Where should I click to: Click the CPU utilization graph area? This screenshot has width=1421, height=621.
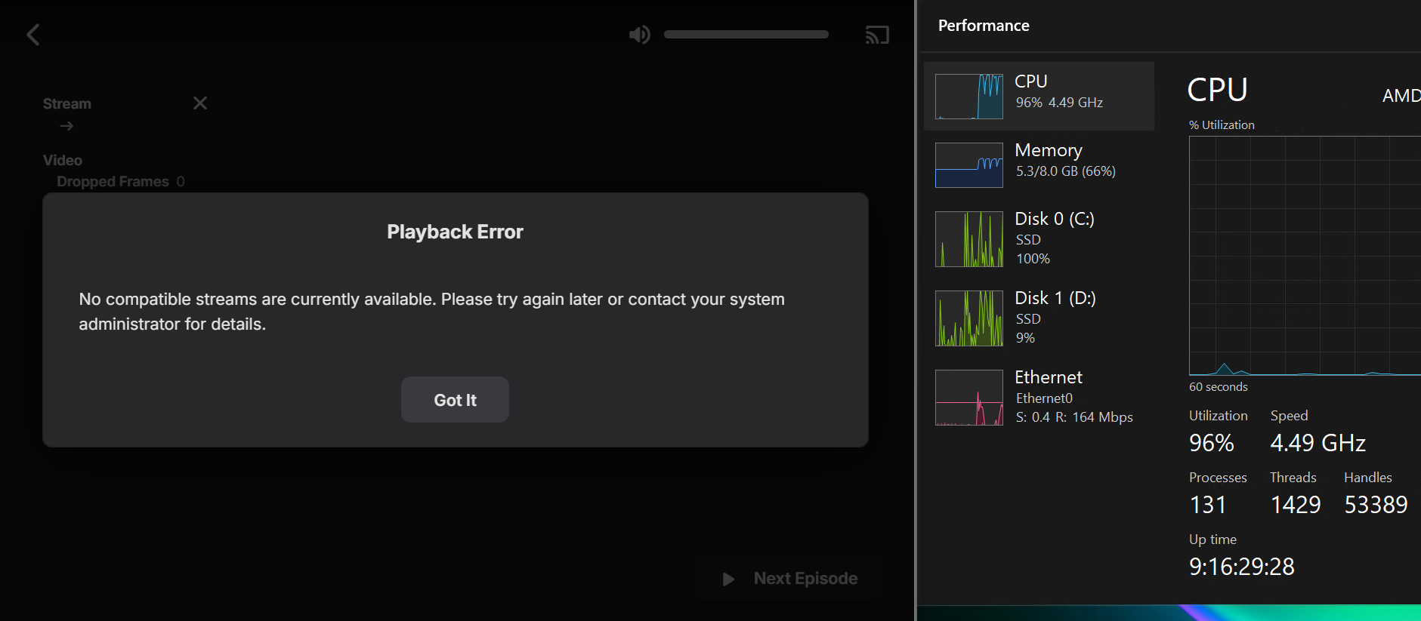[1305, 255]
